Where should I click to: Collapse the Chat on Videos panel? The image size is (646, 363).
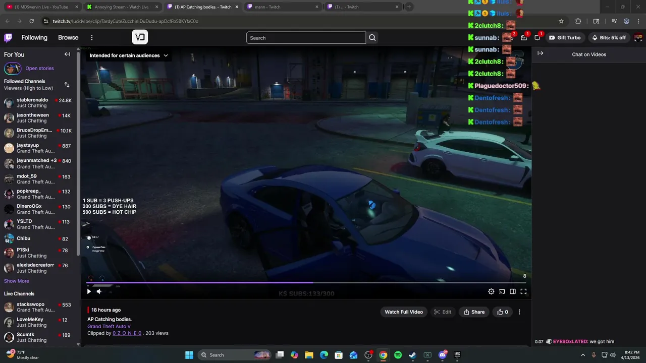541,53
